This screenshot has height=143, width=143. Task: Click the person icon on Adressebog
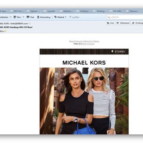tap(38, 17)
